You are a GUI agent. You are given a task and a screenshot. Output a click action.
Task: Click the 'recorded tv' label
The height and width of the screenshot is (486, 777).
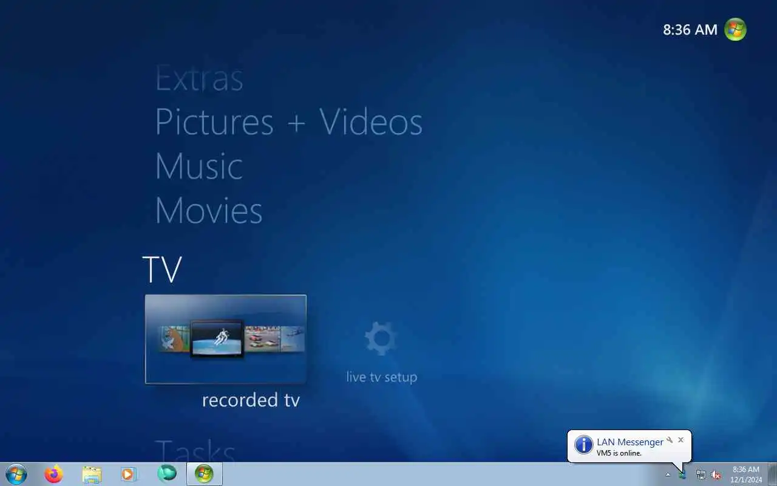coord(251,400)
